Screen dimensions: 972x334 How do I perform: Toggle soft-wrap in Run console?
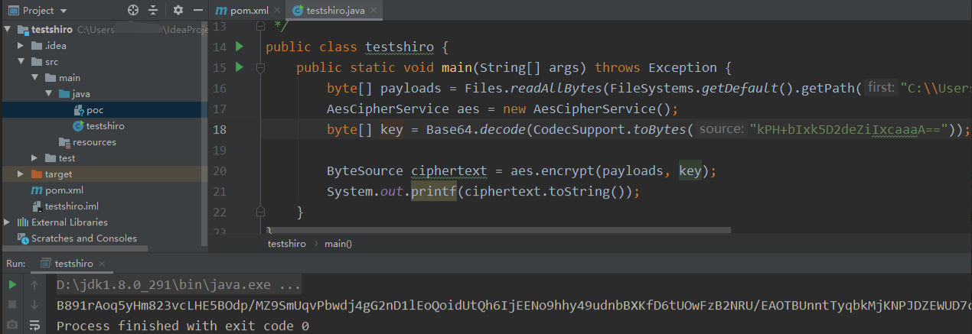click(34, 325)
